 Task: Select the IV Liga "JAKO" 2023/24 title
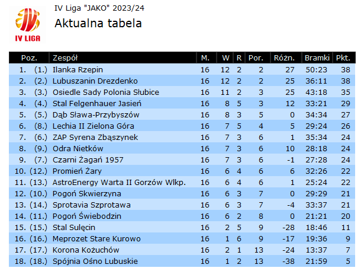click(99, 8)
